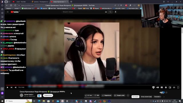
Task: Open the New Chat bookmark
Action: pos(52,8)
